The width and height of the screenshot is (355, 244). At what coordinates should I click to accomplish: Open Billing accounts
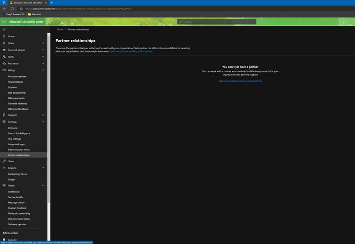pyautogui.click(x=17, y=98)
